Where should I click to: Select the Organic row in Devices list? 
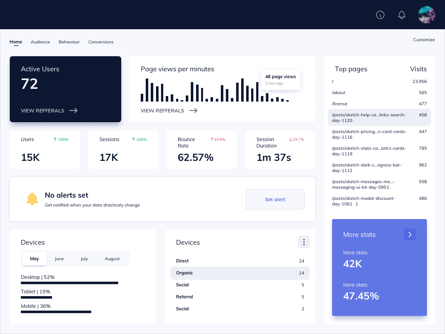[x=240, y=273]
